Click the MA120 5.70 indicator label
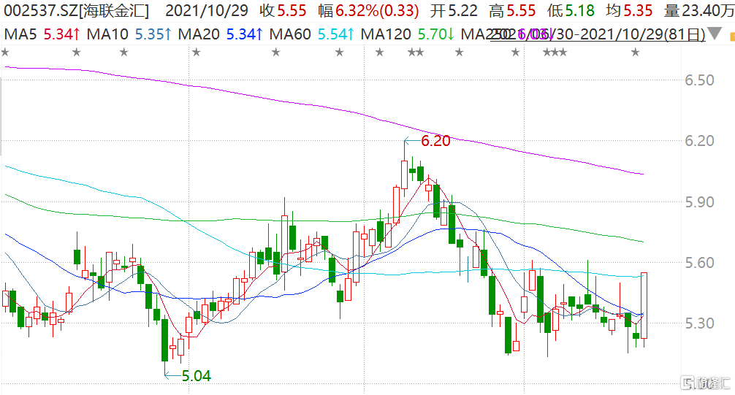 [x=408, y=34]
